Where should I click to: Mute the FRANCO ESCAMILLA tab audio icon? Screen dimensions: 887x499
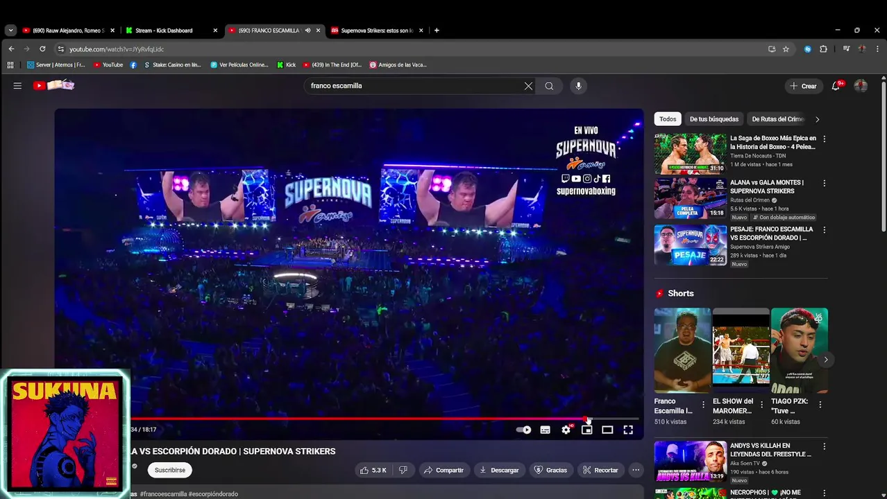[x=307, y=30]
